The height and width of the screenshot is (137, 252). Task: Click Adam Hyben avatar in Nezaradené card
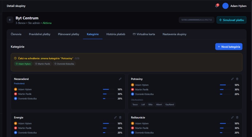pyautogui.click(x=16, y=89)
